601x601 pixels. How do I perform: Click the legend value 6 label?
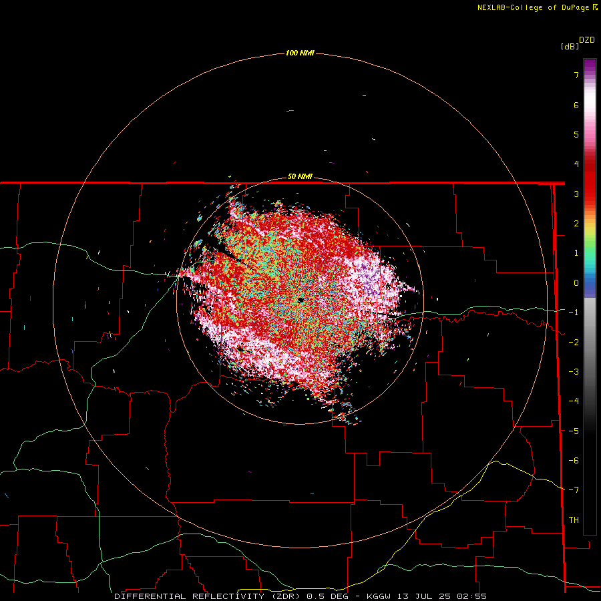pos(576,105)
